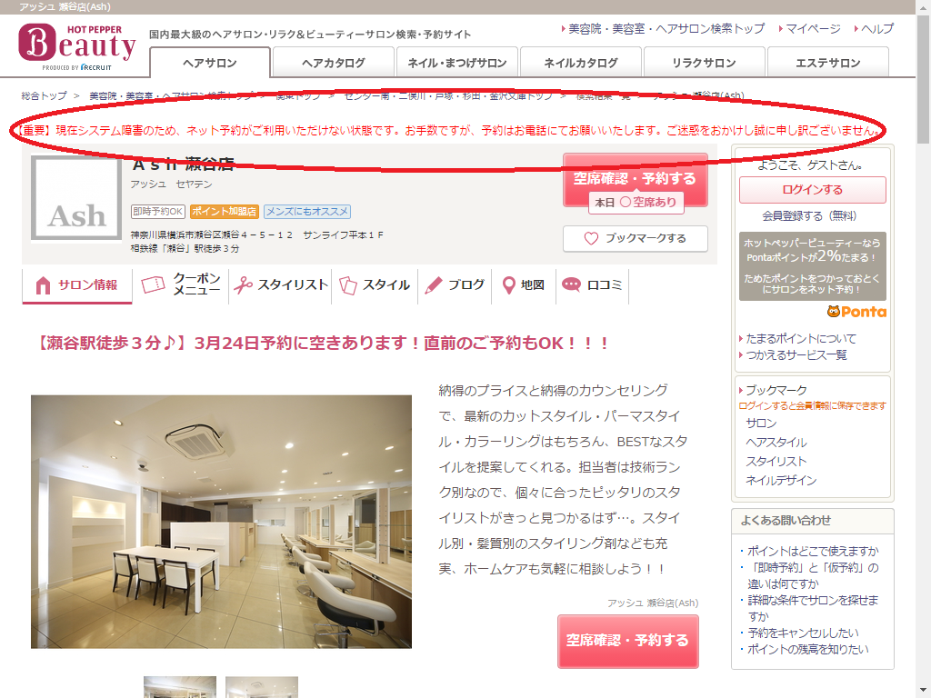Select the ヘアサロン navigation tab

[x=210, y=63]
